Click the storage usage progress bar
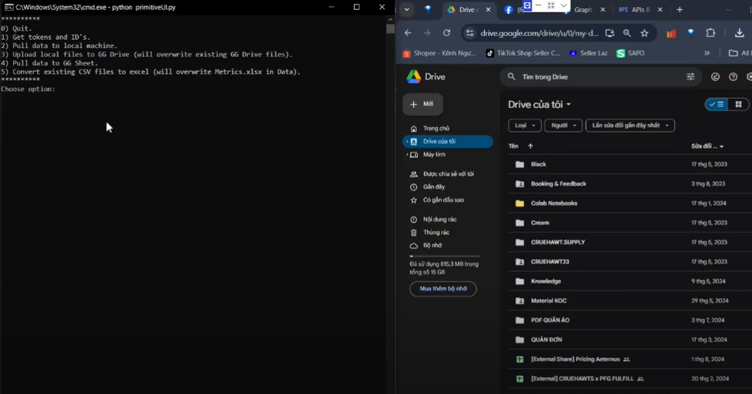The width and height of the screenshot is (752, 394). [x=445, y=257]
